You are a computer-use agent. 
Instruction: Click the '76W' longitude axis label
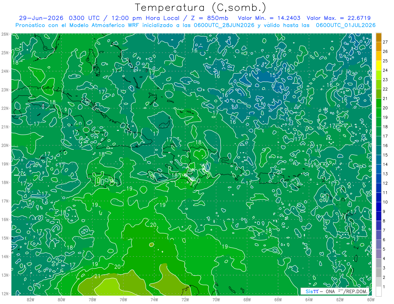(x=123, y=299)
